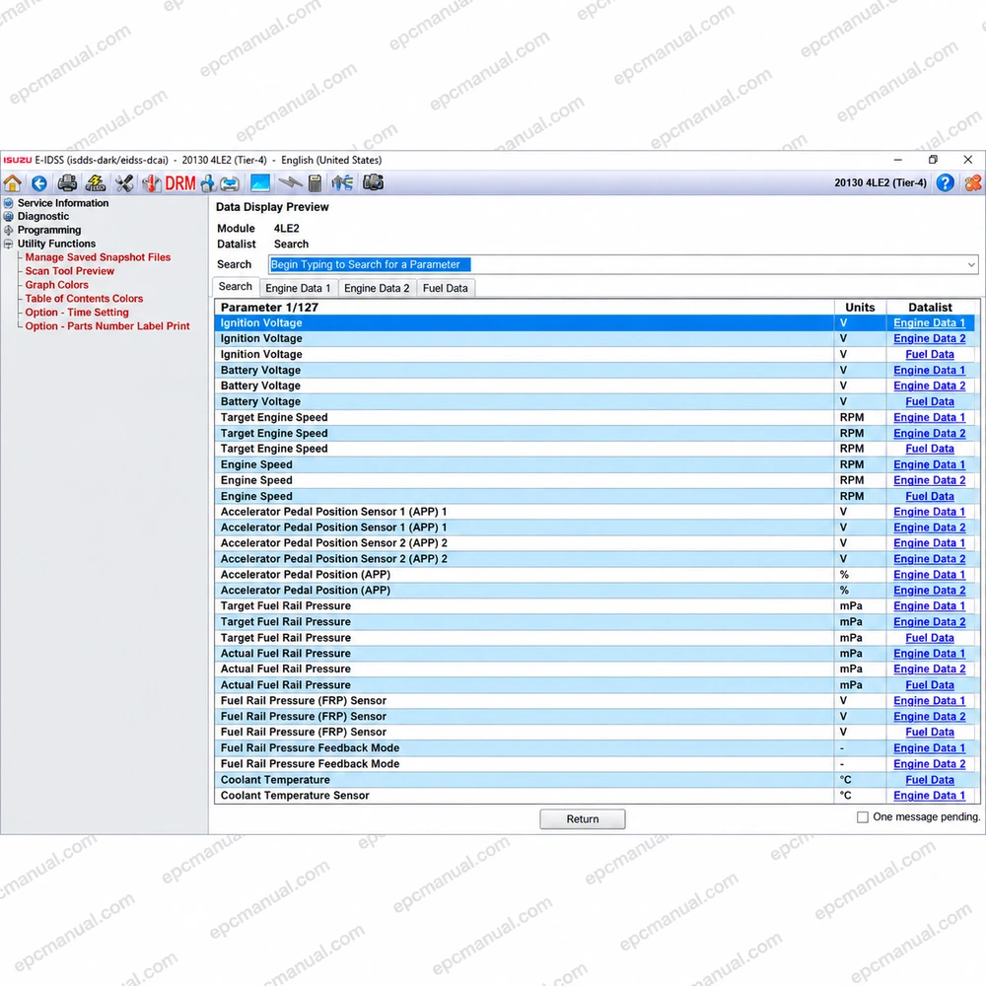Click the orange icon beside Help
Screen dimensions: 986x986
coord(973,183)
